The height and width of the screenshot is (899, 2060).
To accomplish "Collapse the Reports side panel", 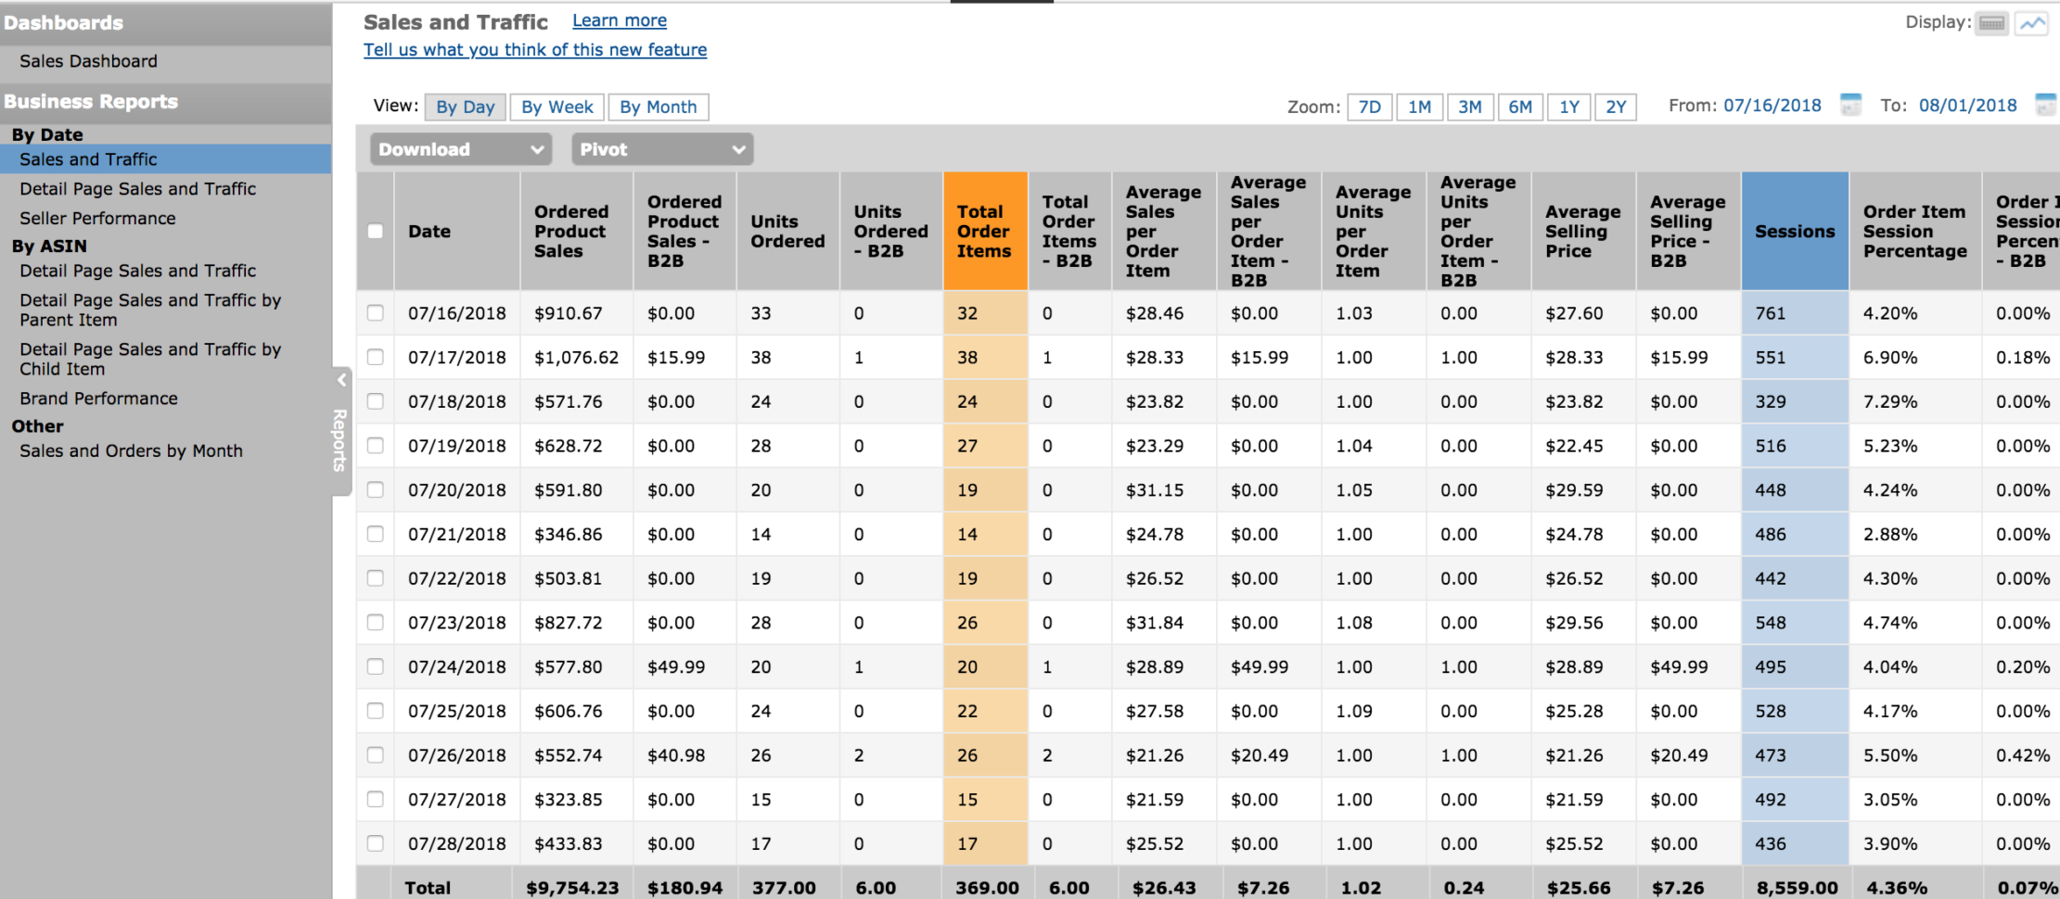I will coord(340,380).
